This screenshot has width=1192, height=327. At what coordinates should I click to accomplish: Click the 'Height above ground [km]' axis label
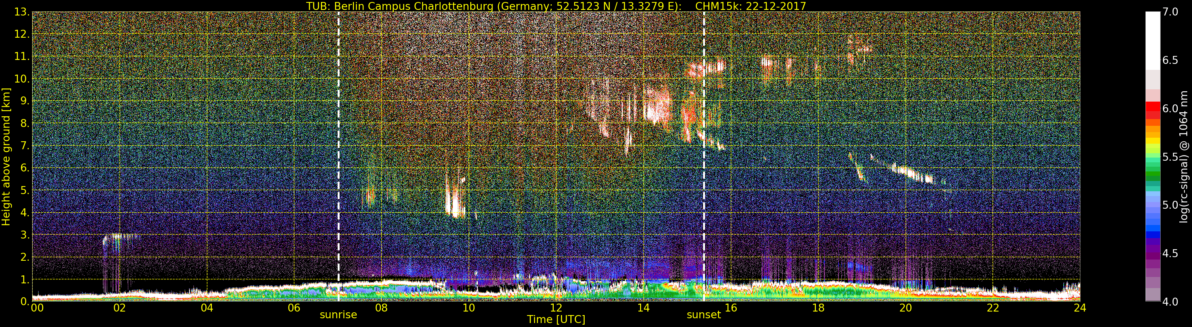6,156
